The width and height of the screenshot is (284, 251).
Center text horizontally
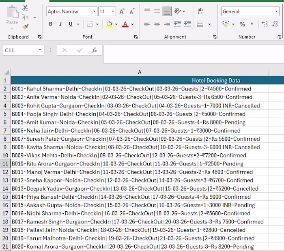tap(157, 24)
